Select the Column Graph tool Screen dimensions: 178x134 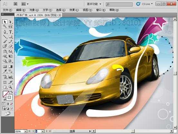coord(10,77)
